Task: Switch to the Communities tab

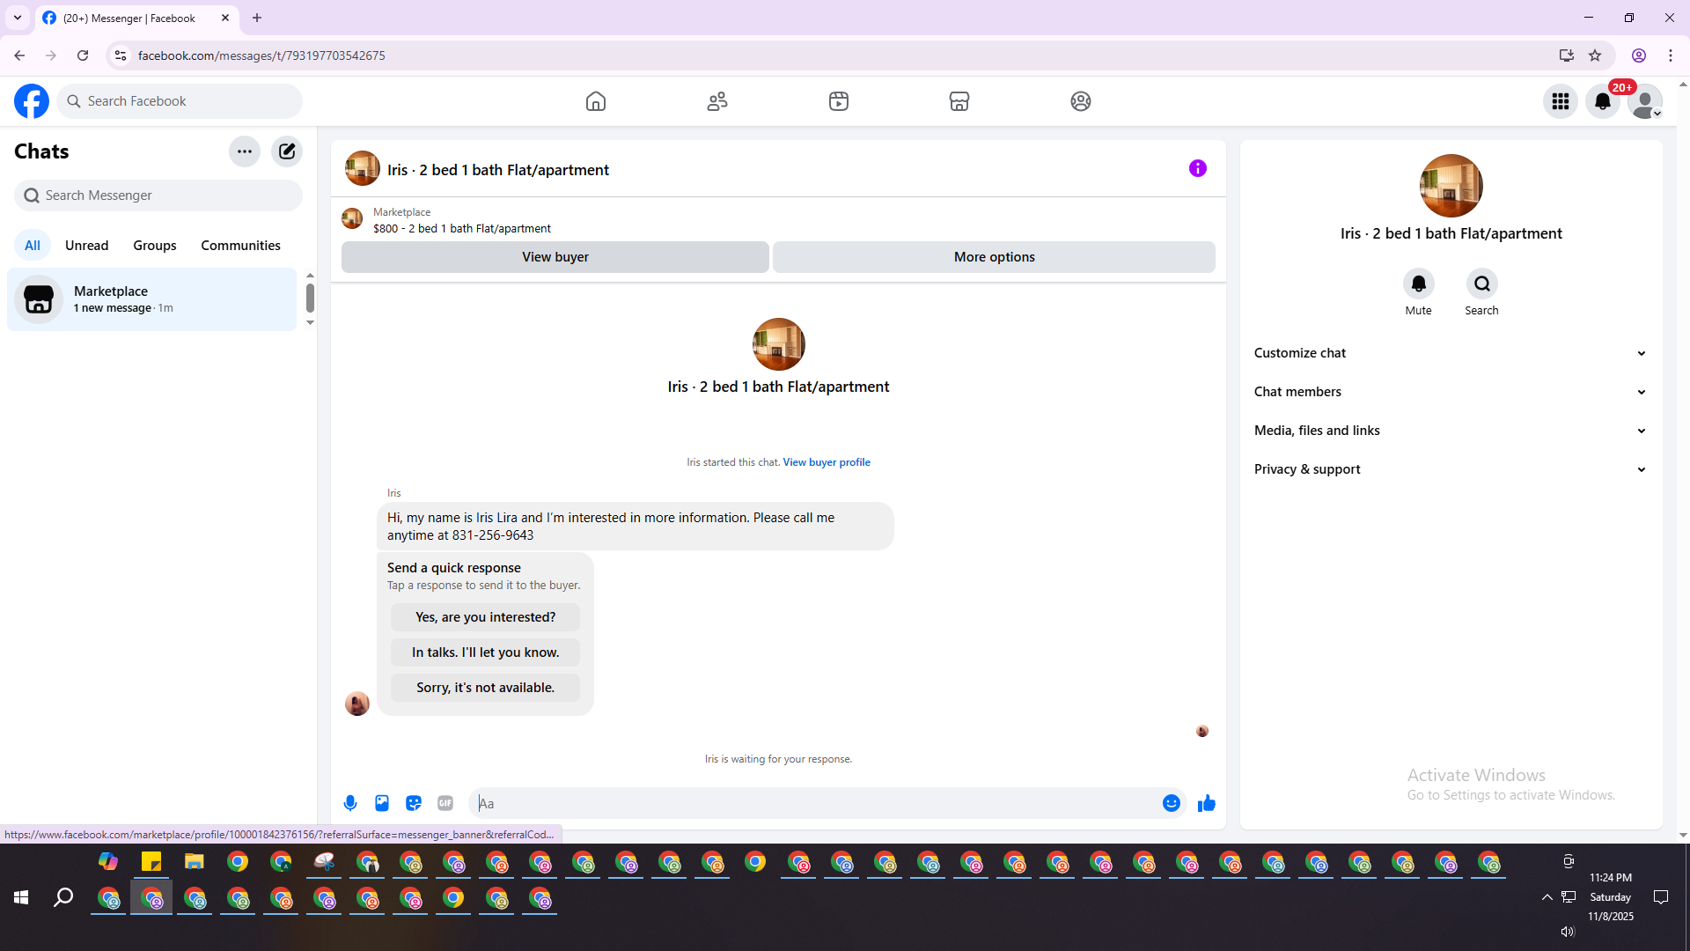Action: (x=240, y=246)
